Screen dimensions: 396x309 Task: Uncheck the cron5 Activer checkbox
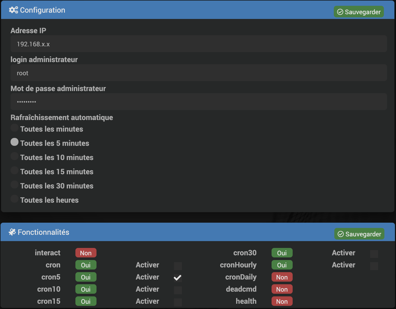coord(178,278)
